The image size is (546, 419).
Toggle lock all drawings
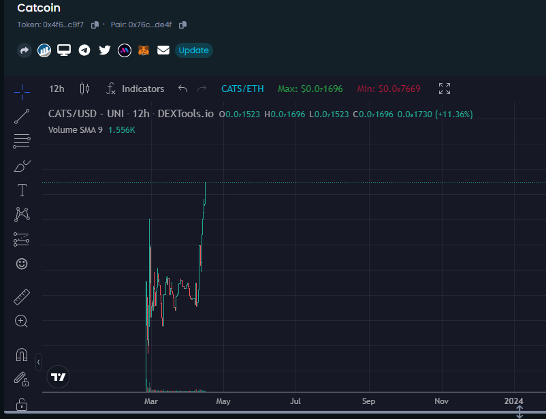coord(22,405)
